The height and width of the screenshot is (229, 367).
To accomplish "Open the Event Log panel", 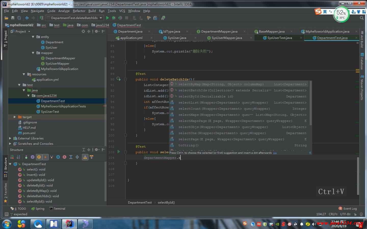I will point(348,209).
